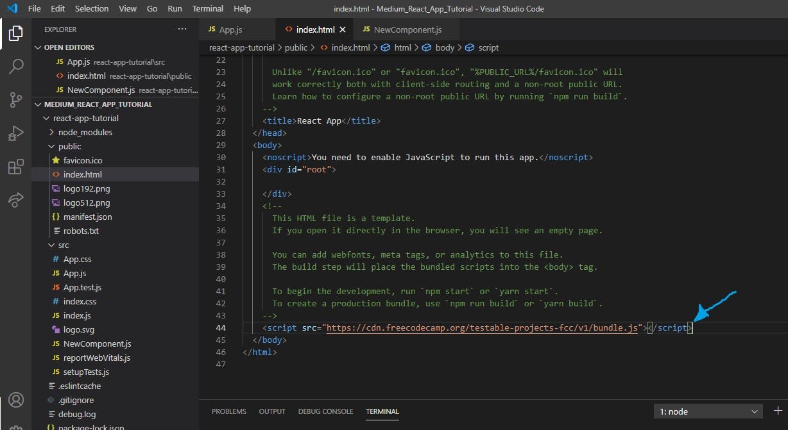Close the index.html editor tab
Viewport: 788px width, 430px height.
[343, 29]
